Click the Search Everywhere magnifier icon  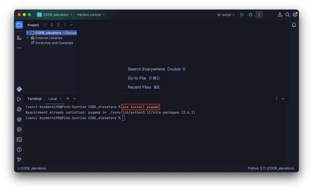click(287, 14)
